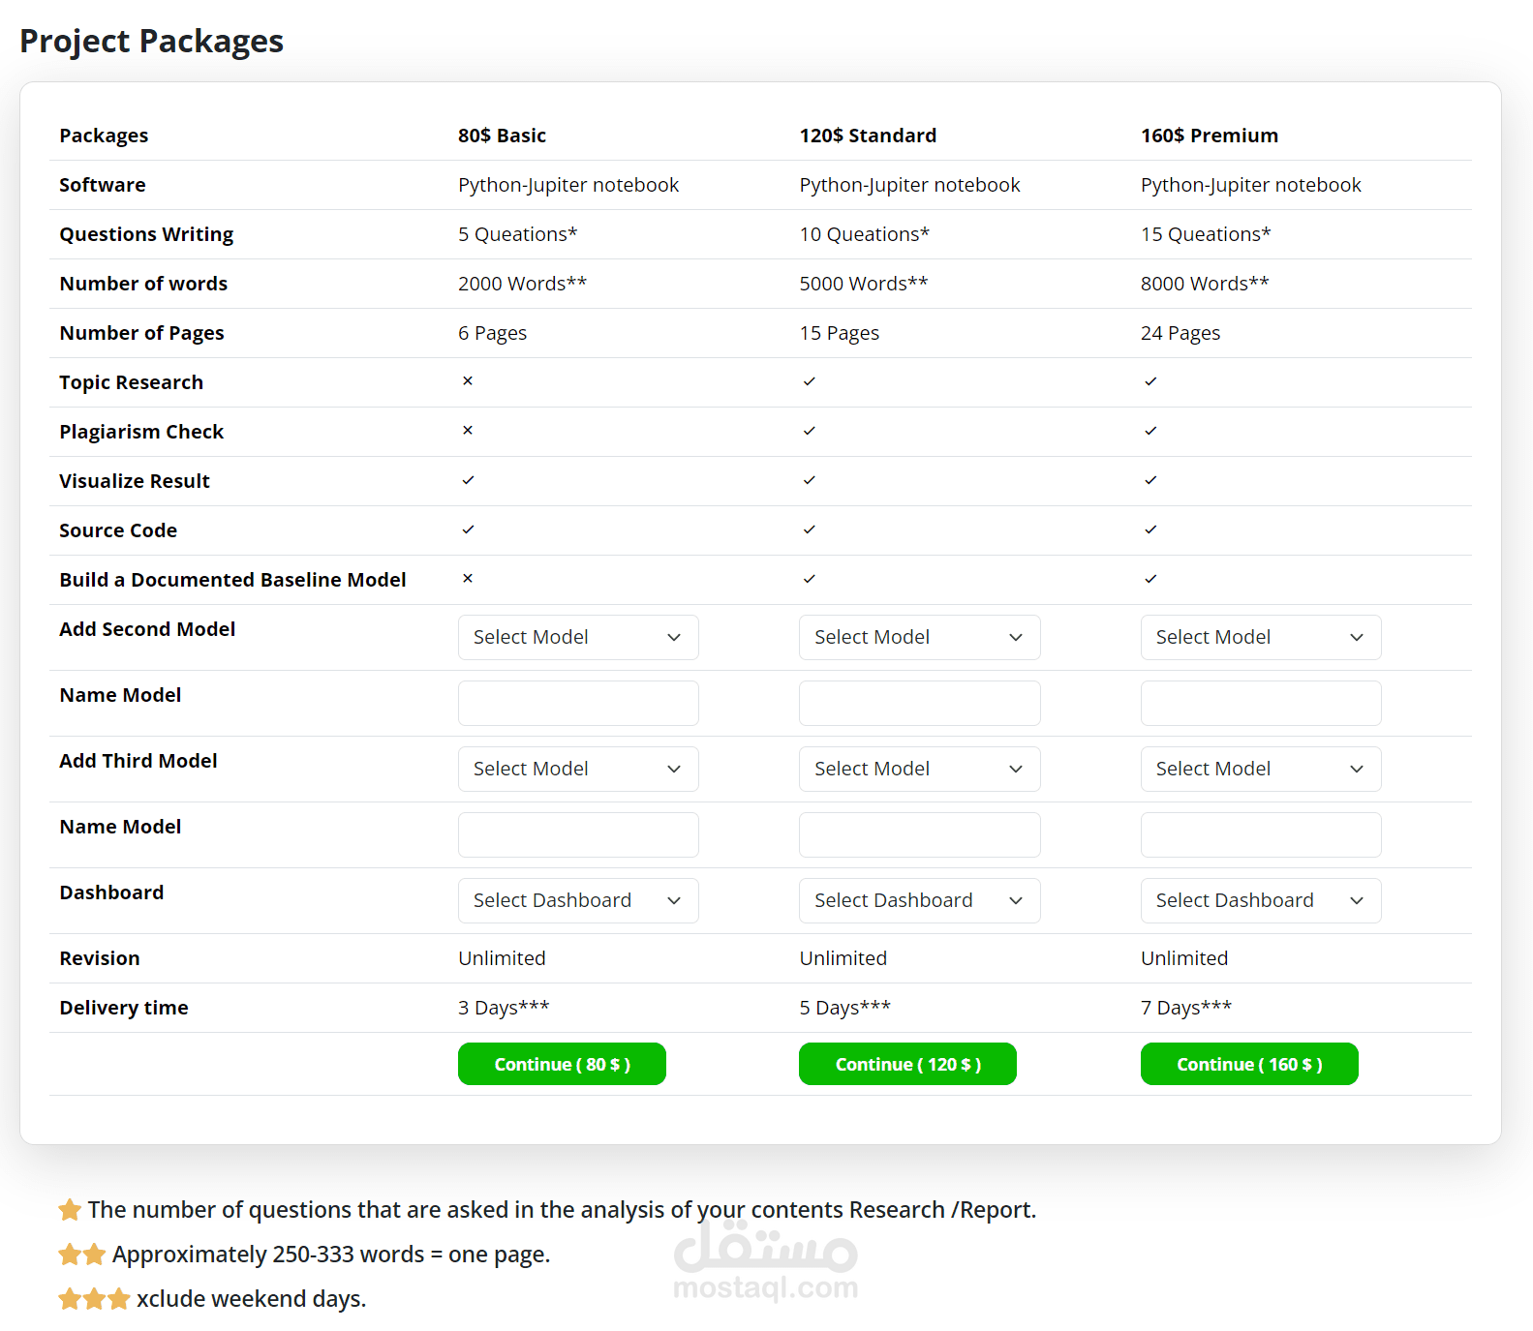Expand Standard package Add Second Model dropdown
The image size is (1533, 1331).
(919, 637)
